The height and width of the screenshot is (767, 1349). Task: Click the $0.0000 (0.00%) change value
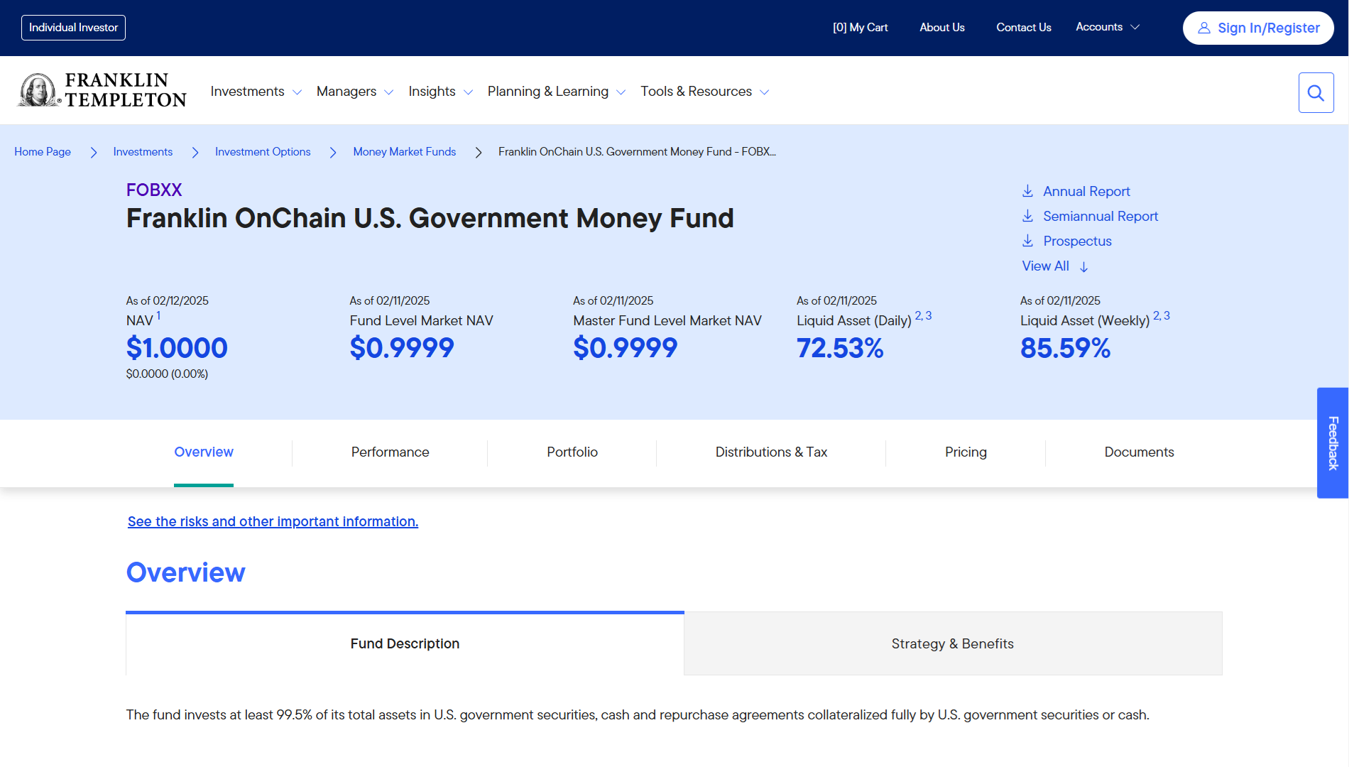(x=167, y=374)
